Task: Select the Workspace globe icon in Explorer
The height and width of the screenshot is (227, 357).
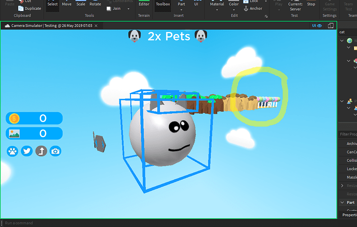Action: click(349, 41)
